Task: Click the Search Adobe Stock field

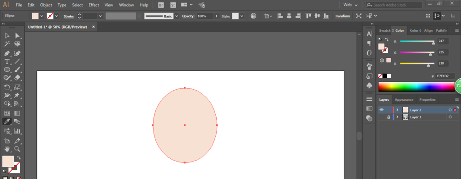Action: 394,5
